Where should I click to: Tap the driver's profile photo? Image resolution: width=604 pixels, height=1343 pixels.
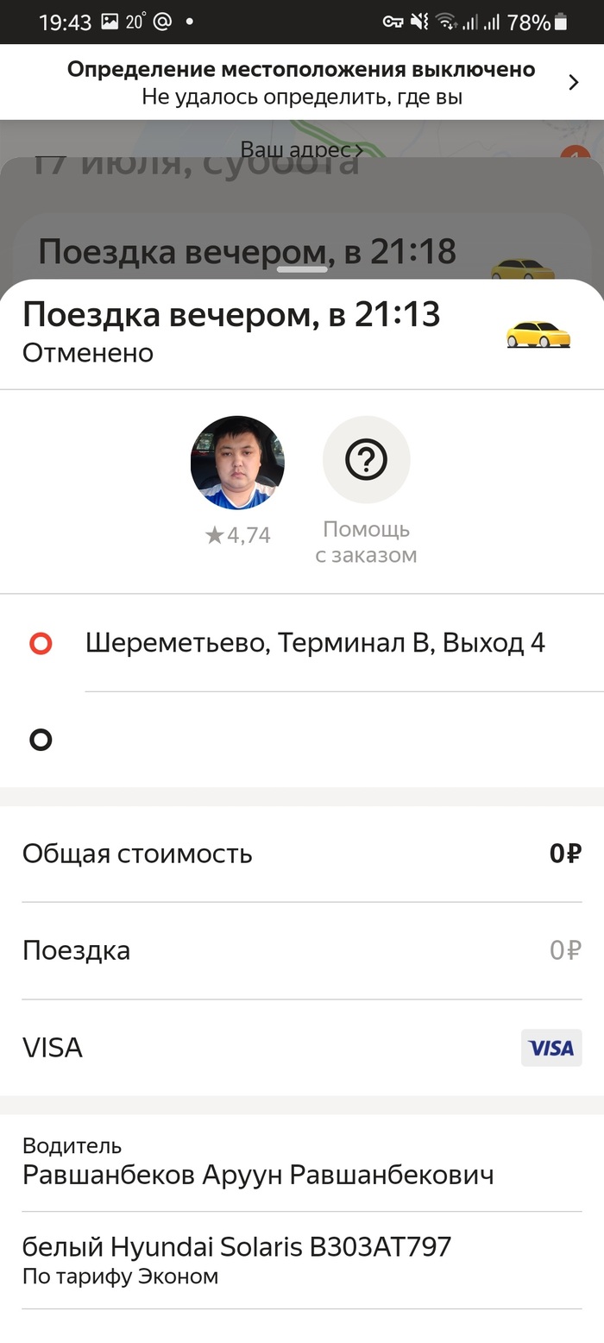(x=237, y=463)
